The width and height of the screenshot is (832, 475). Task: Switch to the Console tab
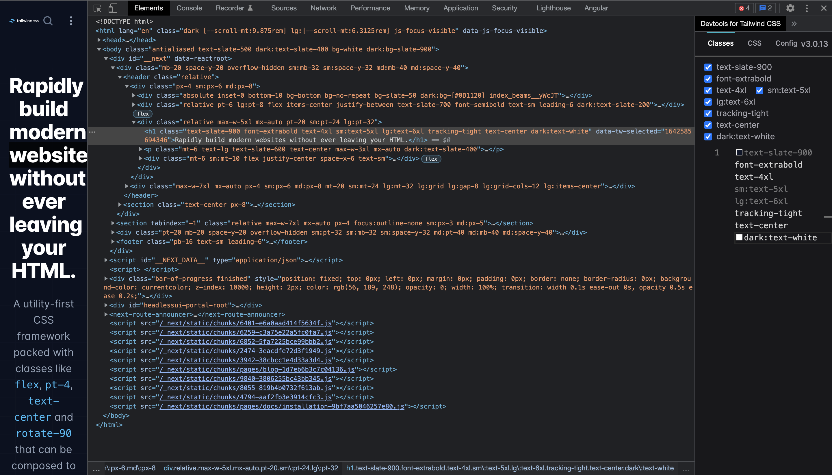coord(189,8)
